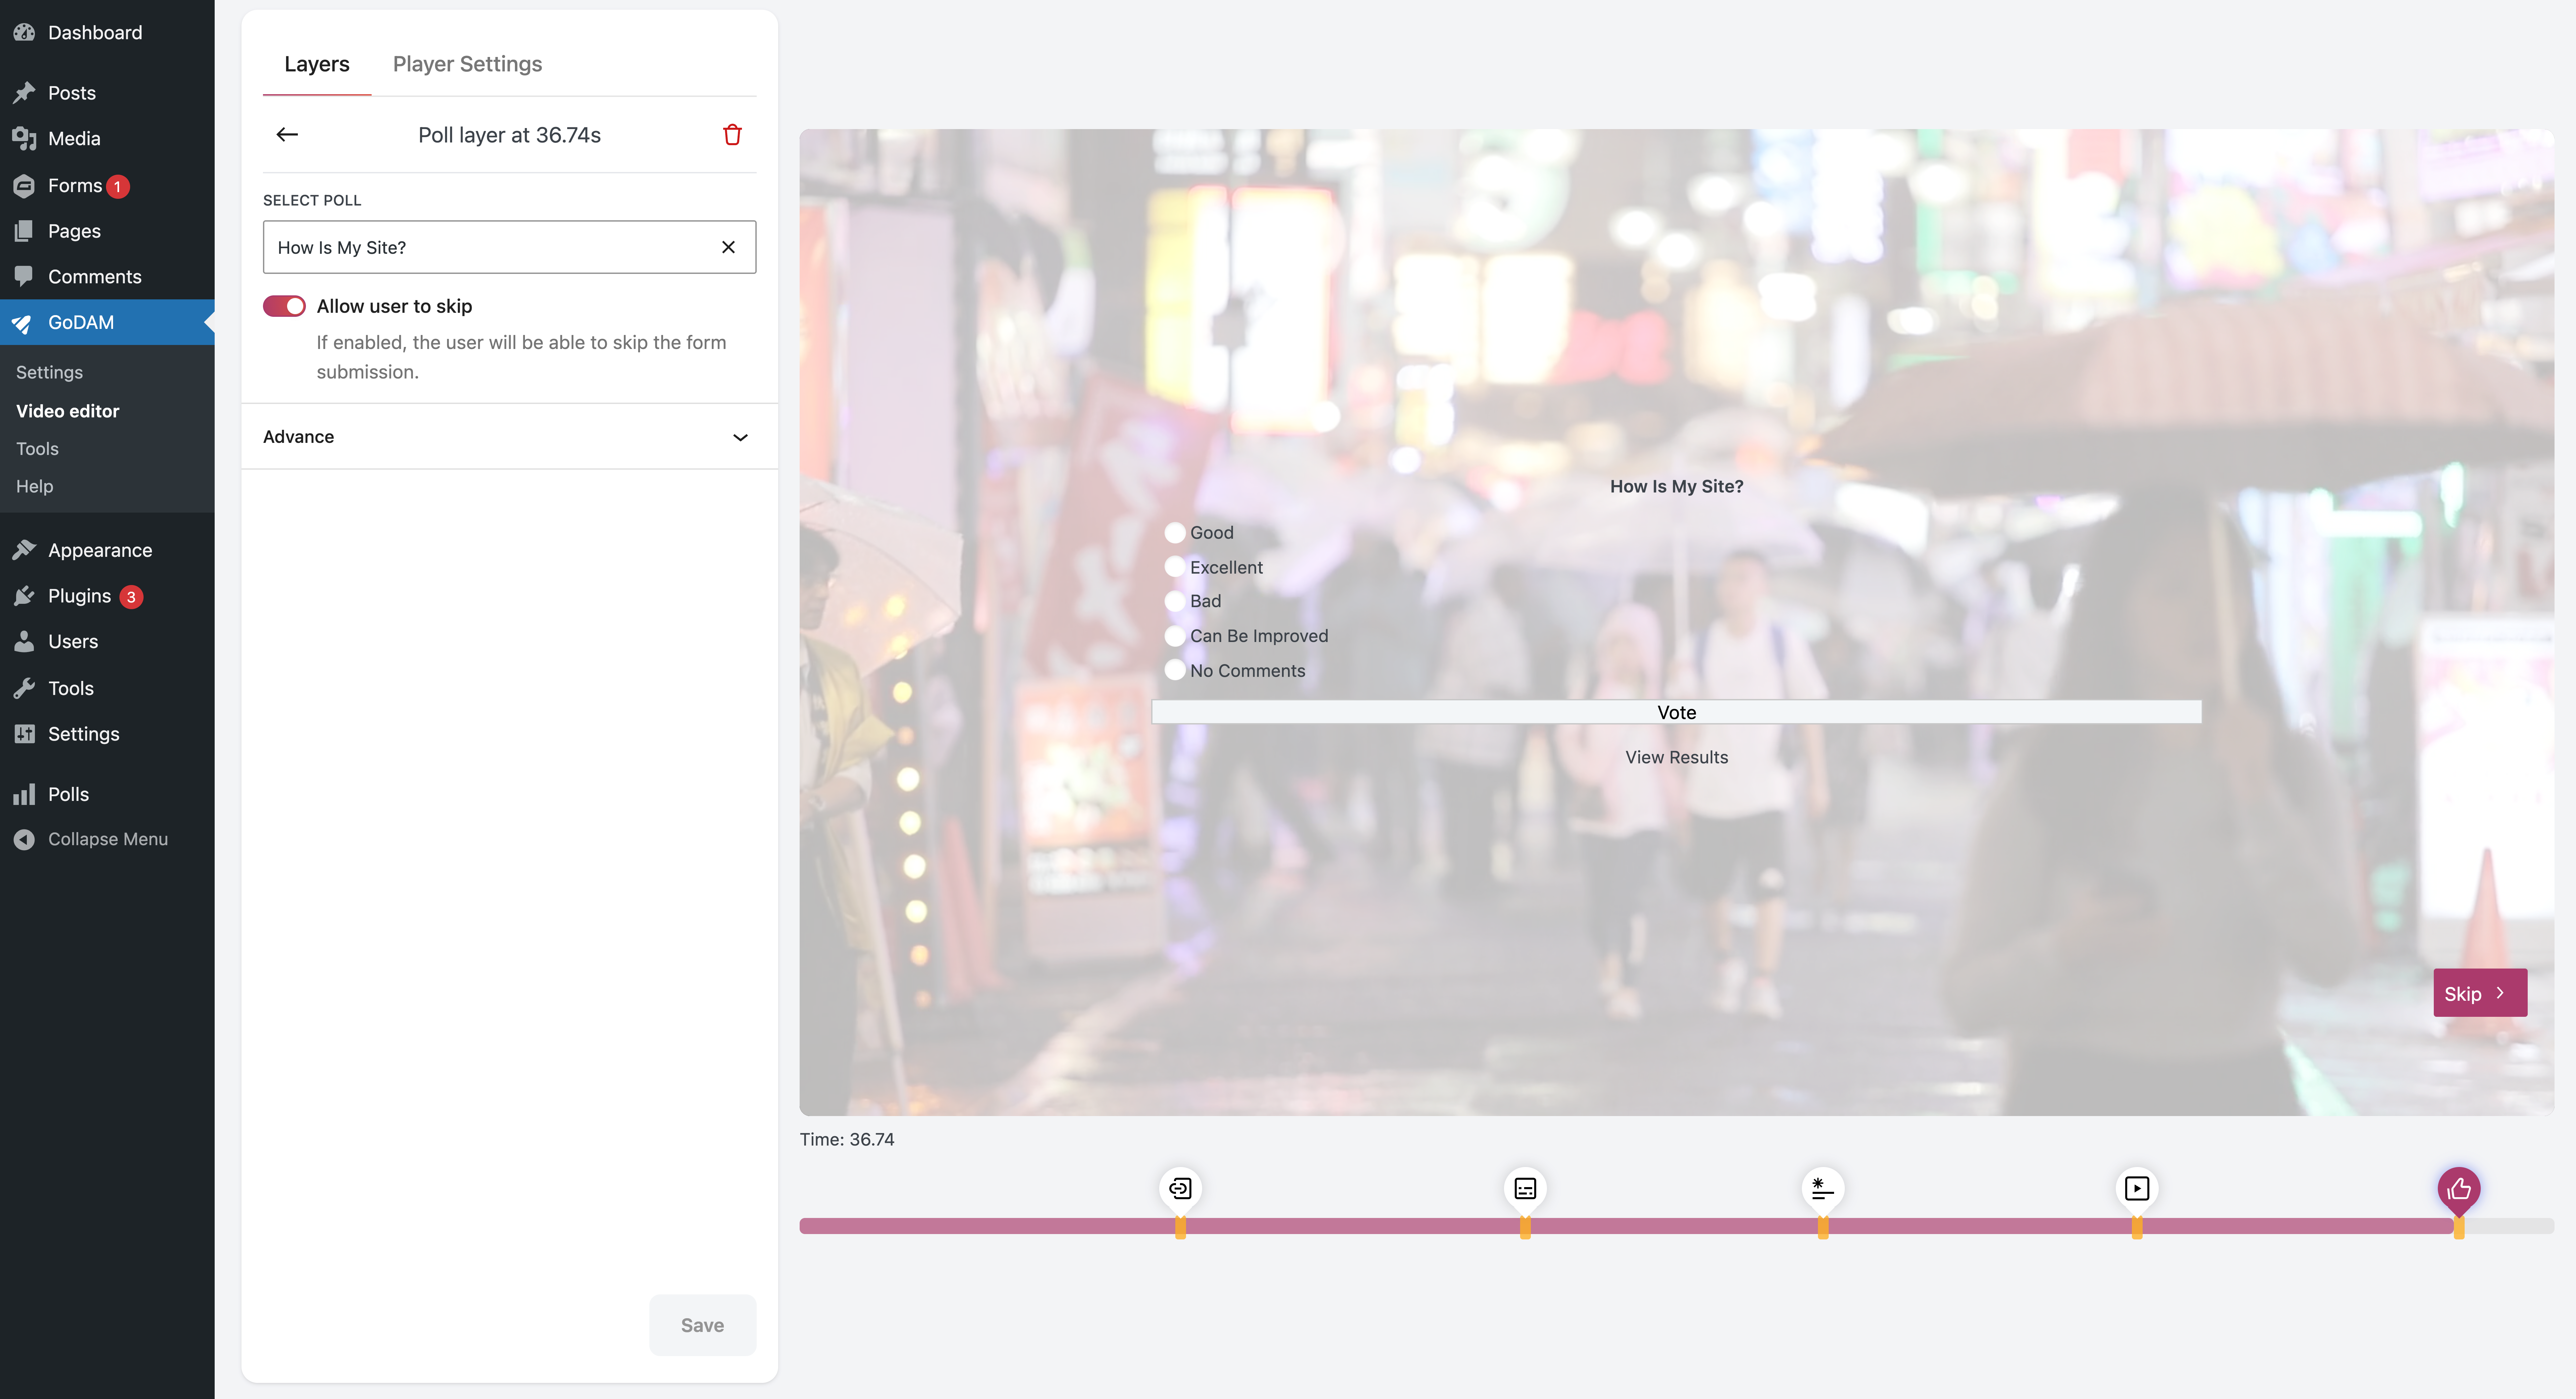Click the Poll layer at 36.74s heading
Screen dimensions: 2576x1399
509,135
